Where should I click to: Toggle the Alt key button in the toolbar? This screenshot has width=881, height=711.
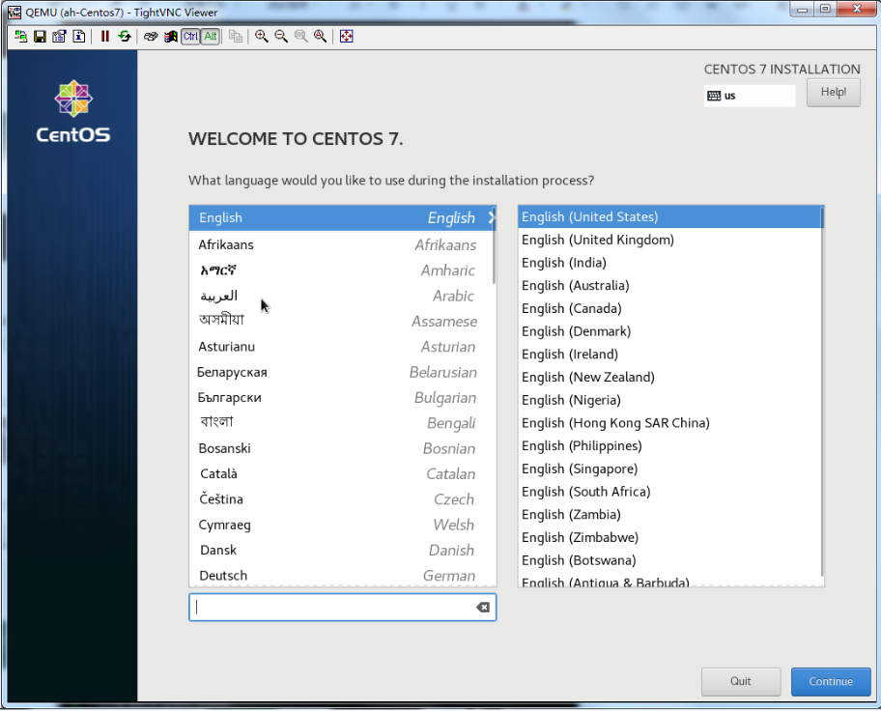pos(210,37)
